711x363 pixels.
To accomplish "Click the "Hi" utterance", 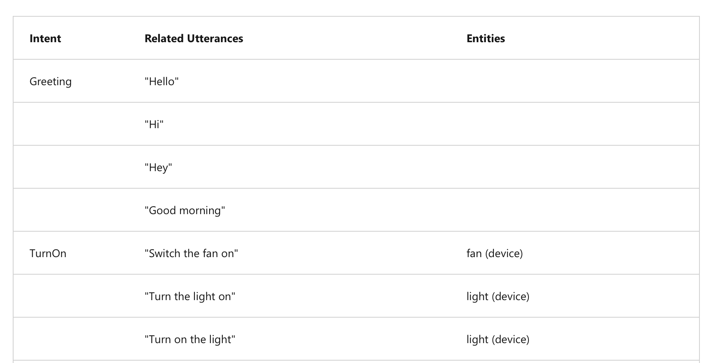I will click(x=154, y=125).
